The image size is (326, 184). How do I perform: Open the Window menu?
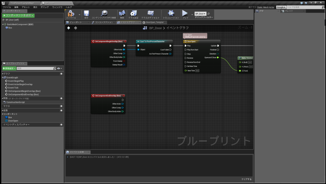tap(57, 7)
